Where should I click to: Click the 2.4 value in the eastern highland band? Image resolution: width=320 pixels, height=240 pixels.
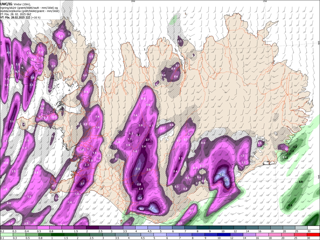175,171
